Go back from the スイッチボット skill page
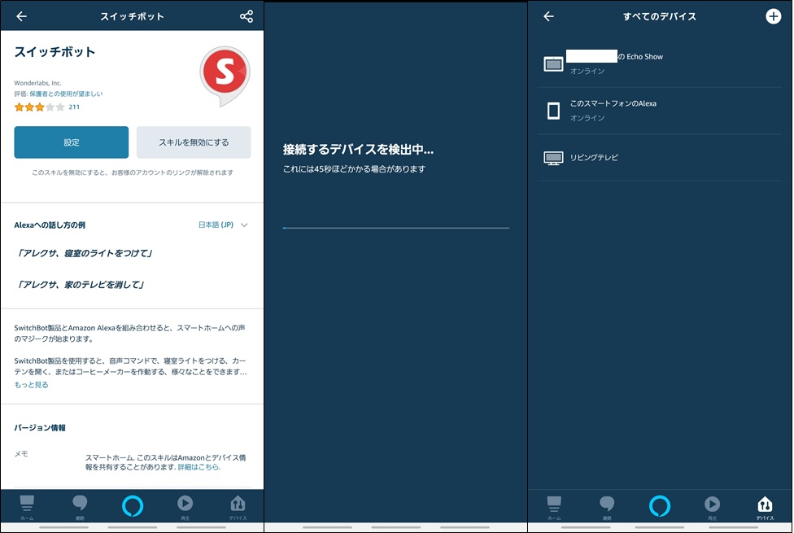Screen dimensions: 794x533 tap(21, 16)
